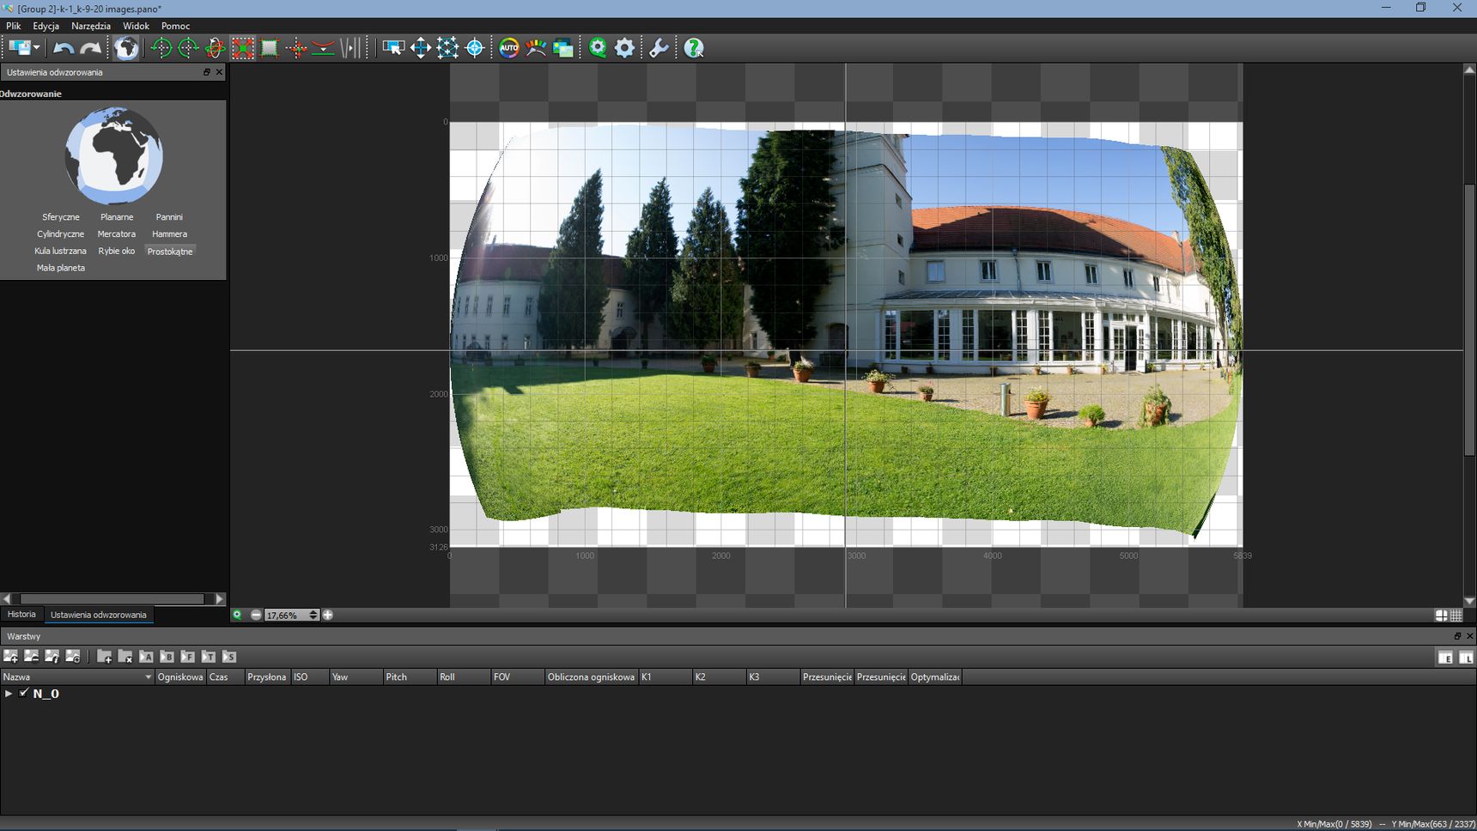The width and height of the screenshot is (1477, 831).
Task: Click the zoom percentage stepper arrows
Action: [x=313, y=615]
